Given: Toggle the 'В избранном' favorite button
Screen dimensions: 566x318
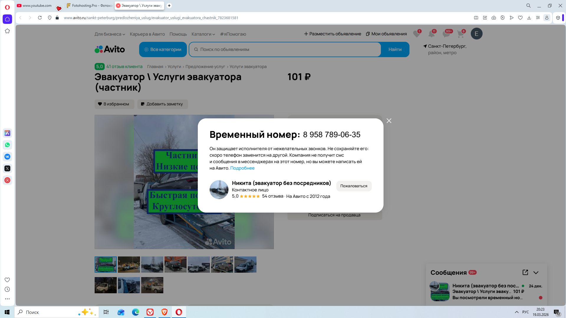Looking at the screenshot, I should pyautogui.click(x=114, y=104).
